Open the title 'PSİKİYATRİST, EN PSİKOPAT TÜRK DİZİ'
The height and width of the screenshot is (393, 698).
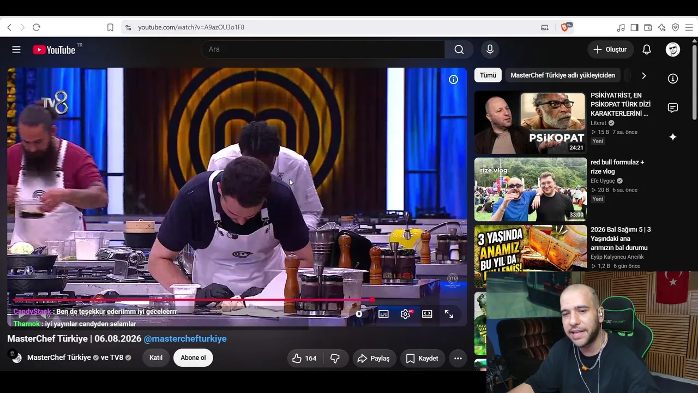621,104
